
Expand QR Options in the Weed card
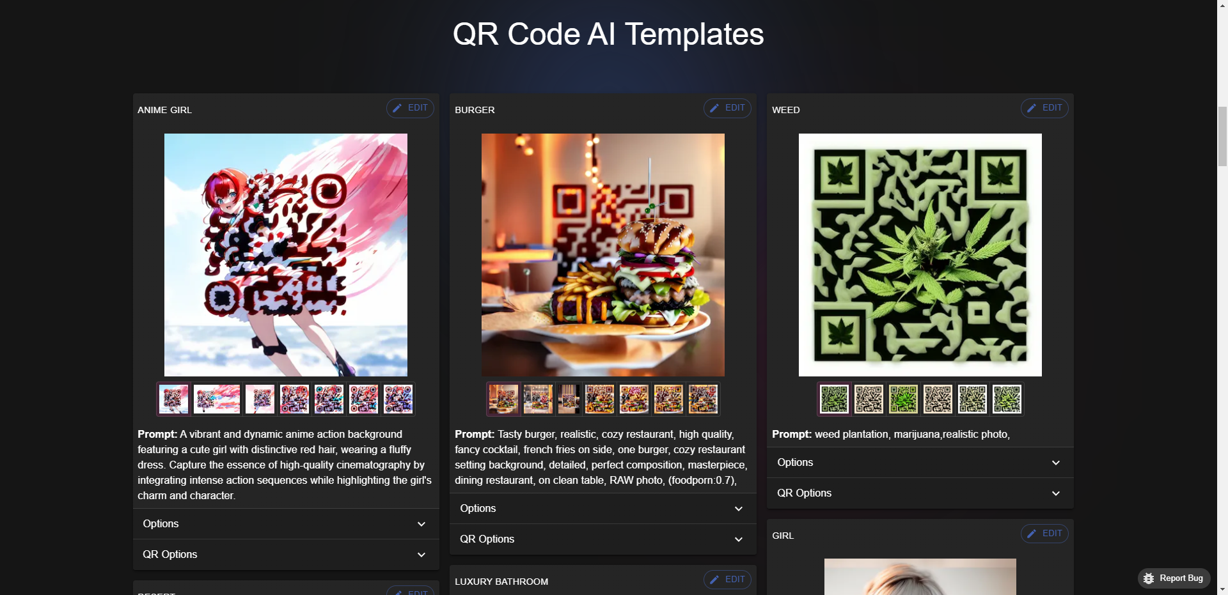coord(920,493)
